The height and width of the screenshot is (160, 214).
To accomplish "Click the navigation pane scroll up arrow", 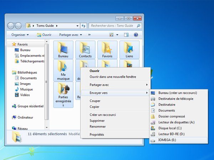I will coord(47,41).
